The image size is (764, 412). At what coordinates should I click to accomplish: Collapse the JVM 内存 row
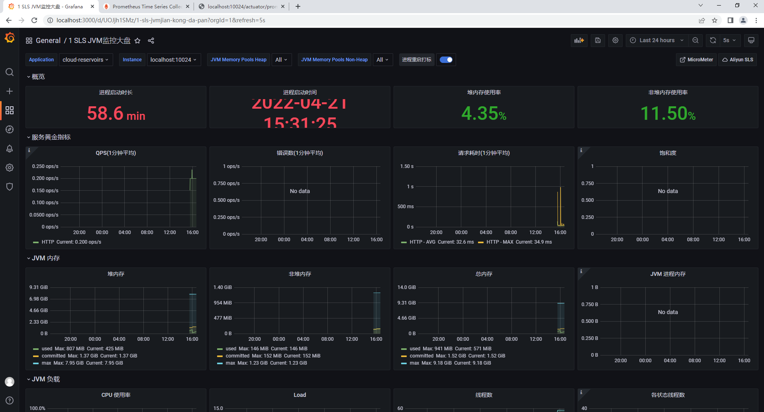pyautogui.click(x=43, y=258)
